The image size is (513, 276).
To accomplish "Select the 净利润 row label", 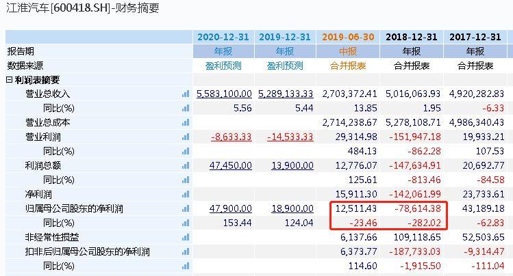I will (x=38, y=195).
